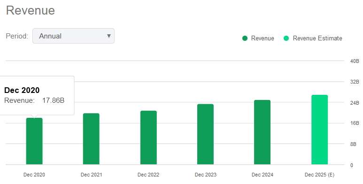
Task: Select the Dec 2024 revenue bar
Action: (263, 132)
